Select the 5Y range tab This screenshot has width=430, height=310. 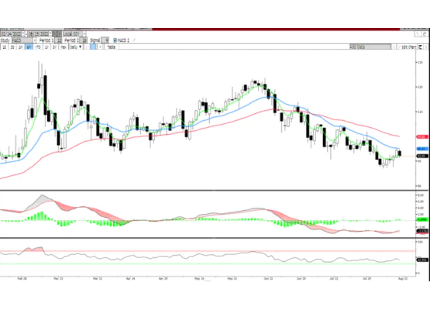54,47
